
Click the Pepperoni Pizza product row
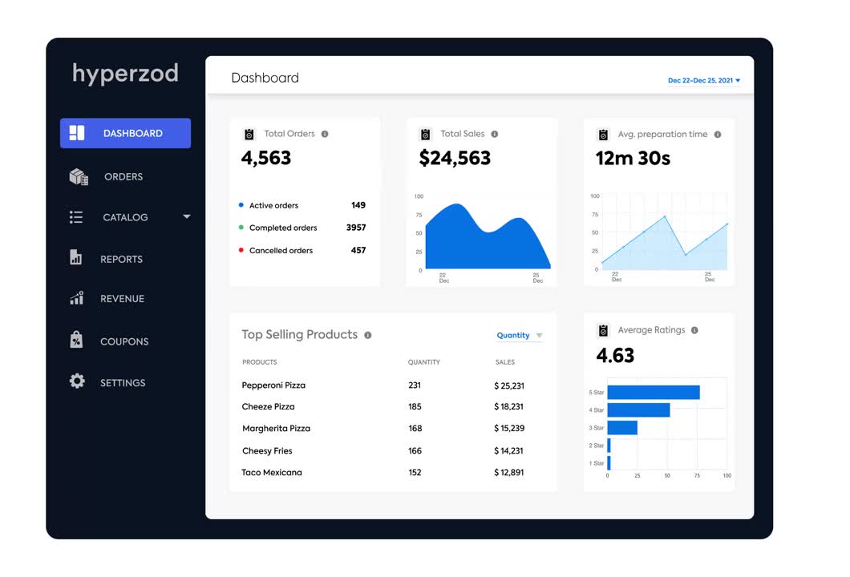pos(273,385)
